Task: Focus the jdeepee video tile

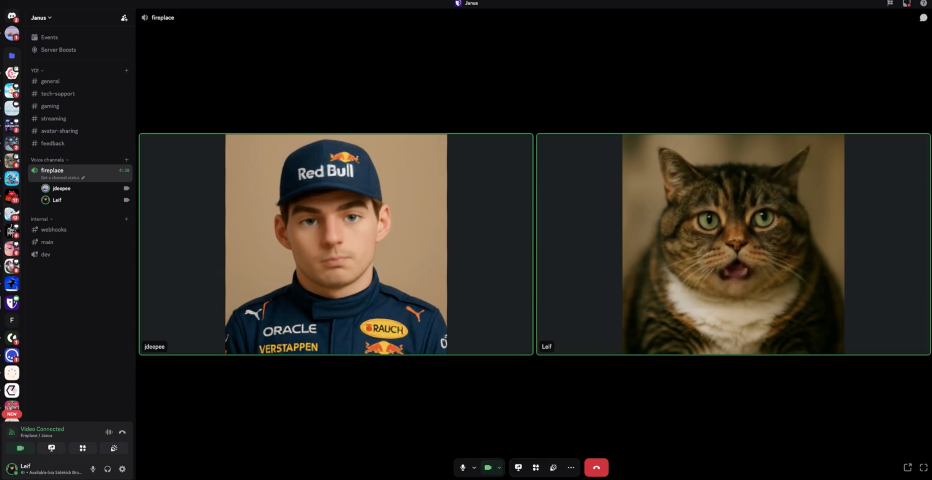Action: tap(336, 244)
